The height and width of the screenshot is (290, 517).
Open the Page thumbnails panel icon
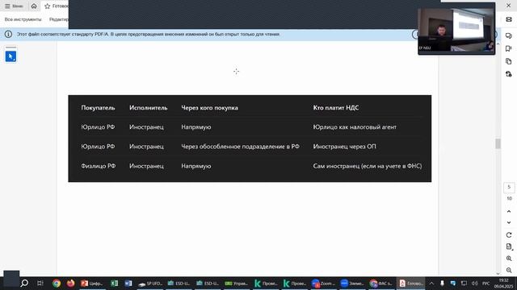click(x=509, y=61)
